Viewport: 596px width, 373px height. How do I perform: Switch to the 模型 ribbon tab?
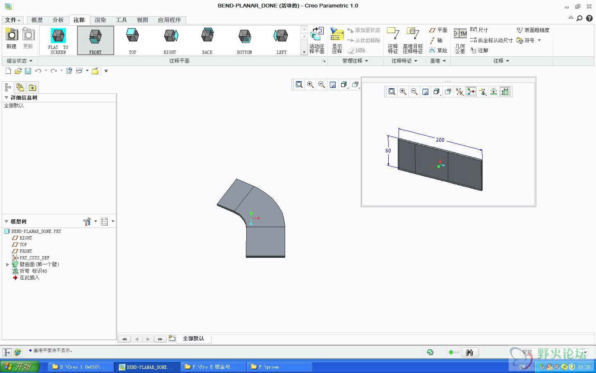click(37, 20)
